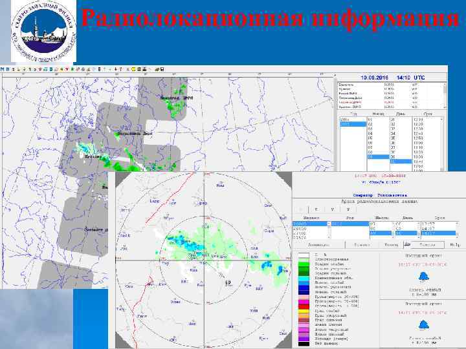Select highlighted month 09 in back window
466x349 pixels.
pyautogui.click(x=379, y=156)
